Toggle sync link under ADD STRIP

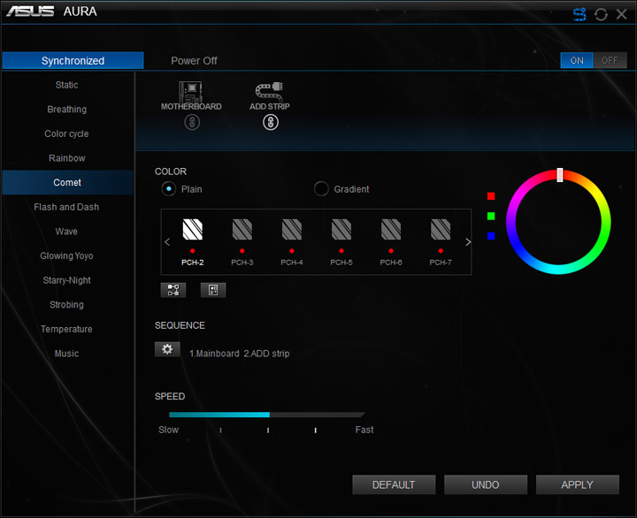coord(271,122)
